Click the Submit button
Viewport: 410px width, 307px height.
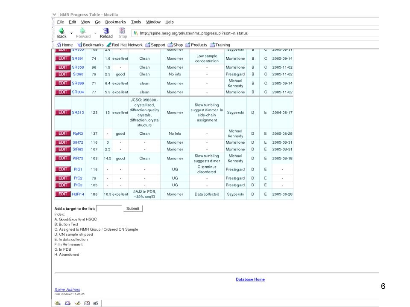pos(133,209)
